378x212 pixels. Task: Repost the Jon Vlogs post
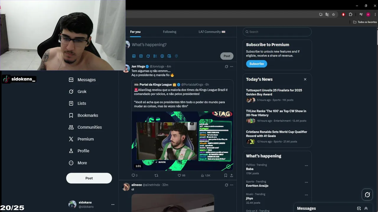[157, 175]
